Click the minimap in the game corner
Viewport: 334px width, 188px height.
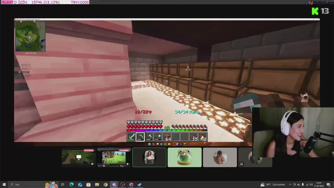point(30,36)
